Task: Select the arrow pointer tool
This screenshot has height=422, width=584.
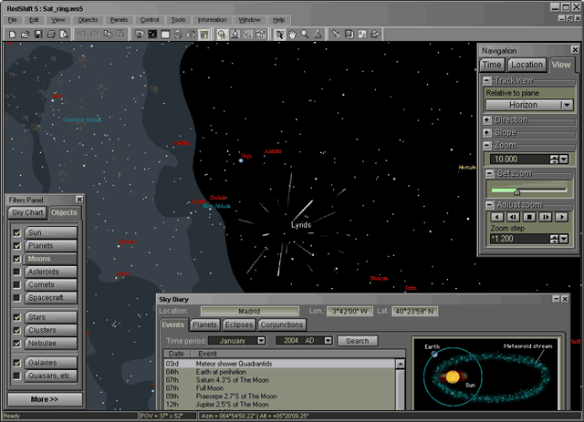Action: [x=280, y=34]
